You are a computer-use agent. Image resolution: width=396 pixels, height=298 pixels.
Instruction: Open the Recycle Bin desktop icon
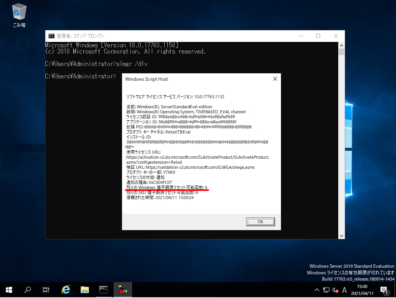[19, 16]
